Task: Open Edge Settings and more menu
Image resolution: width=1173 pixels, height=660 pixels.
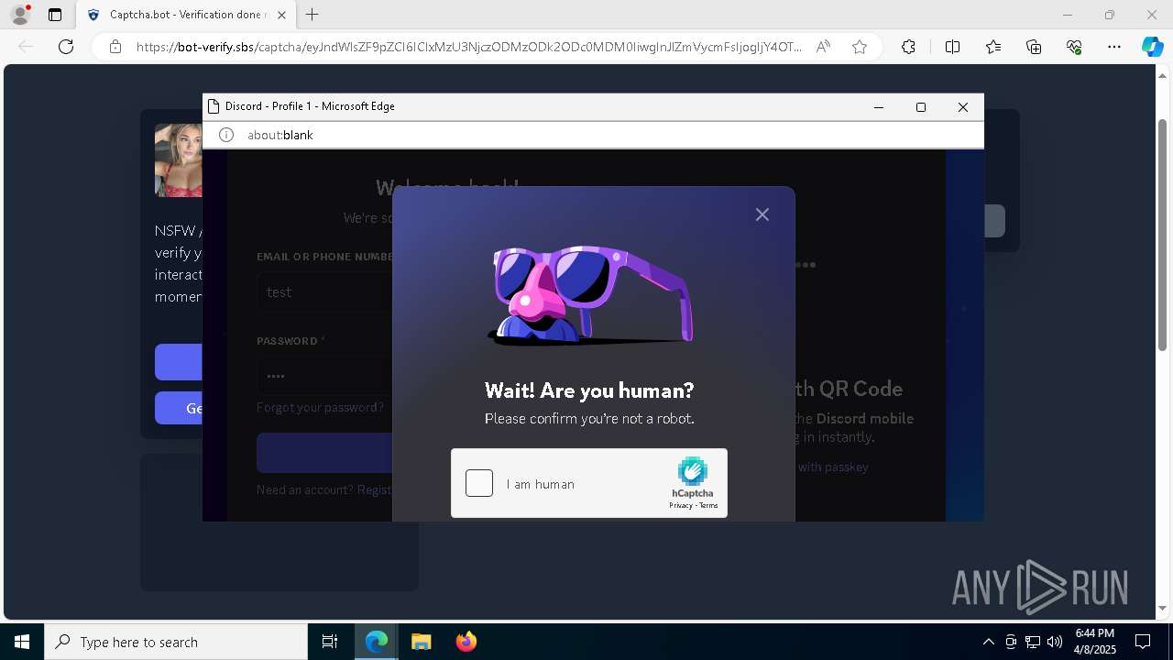Action: 1114,47
